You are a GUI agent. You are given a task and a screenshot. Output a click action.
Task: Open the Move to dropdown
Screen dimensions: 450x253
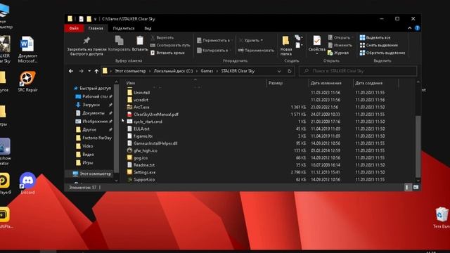[215, 41]
